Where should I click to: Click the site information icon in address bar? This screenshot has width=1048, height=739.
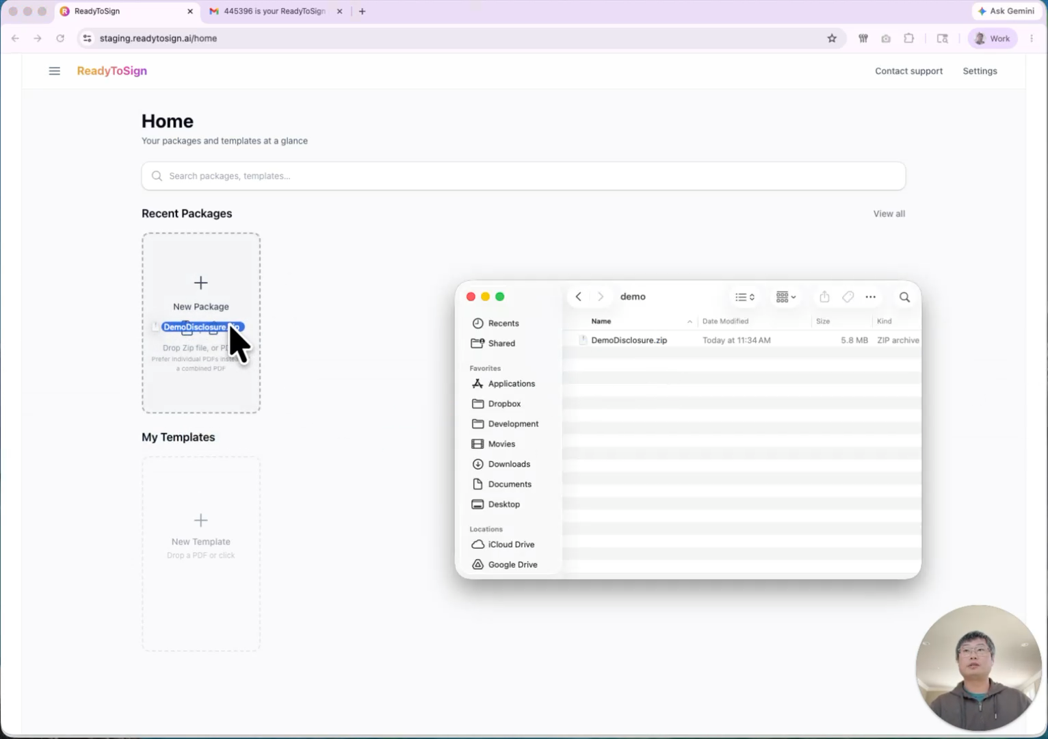point(87,38)
